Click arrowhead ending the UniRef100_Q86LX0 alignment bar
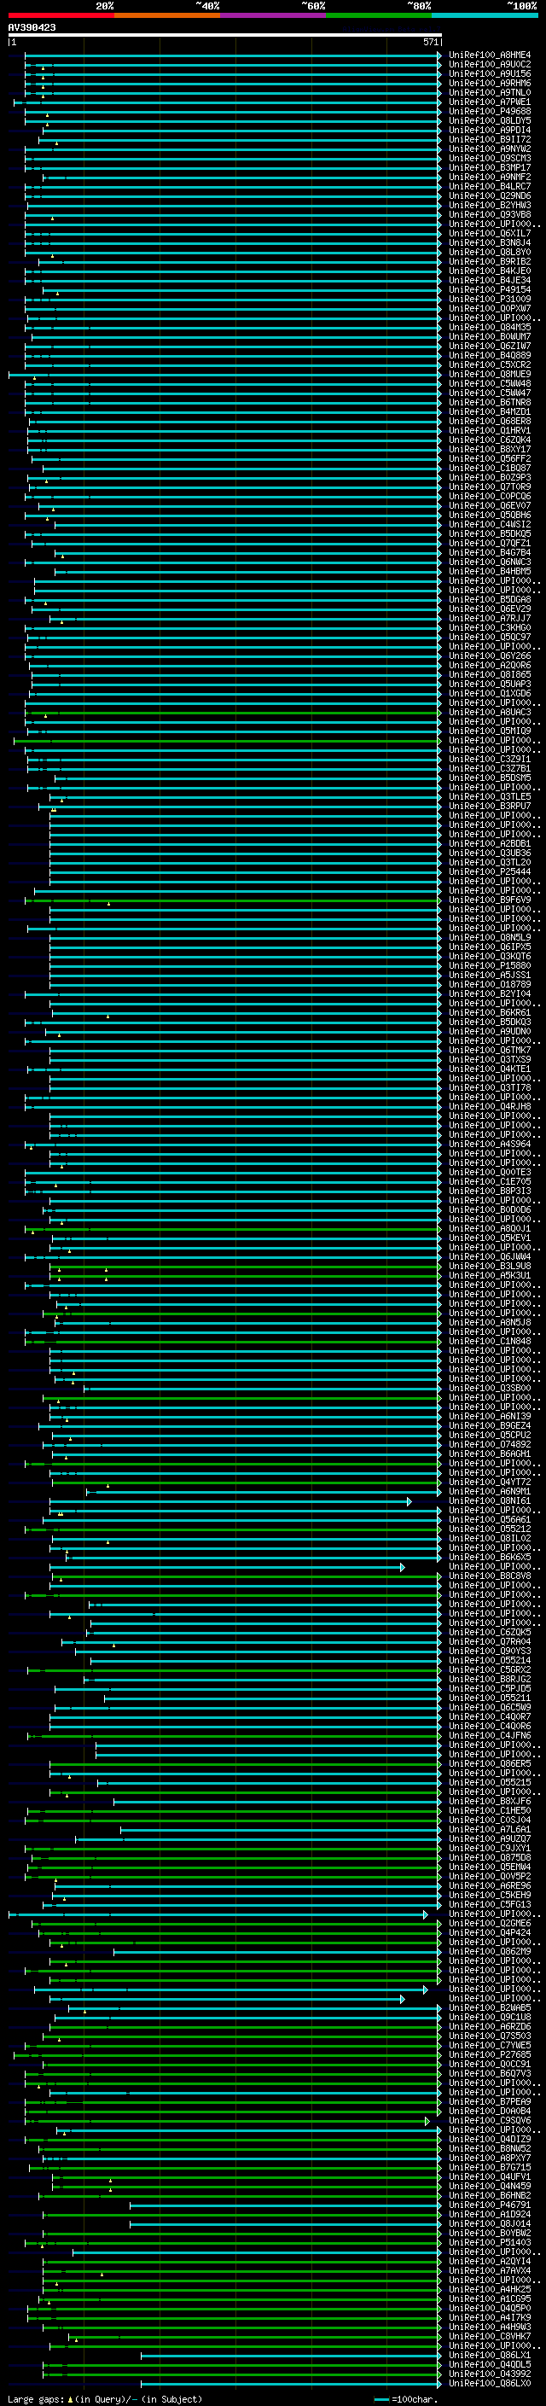546x2406 pixels. tap(439, 2384)
